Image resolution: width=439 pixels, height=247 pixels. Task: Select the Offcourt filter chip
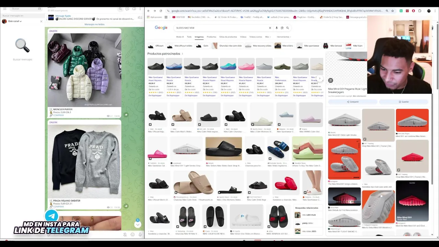click(156, 46)
